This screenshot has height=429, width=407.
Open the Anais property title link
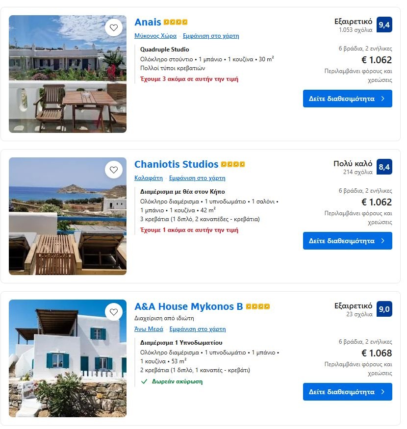coord(148,22)
